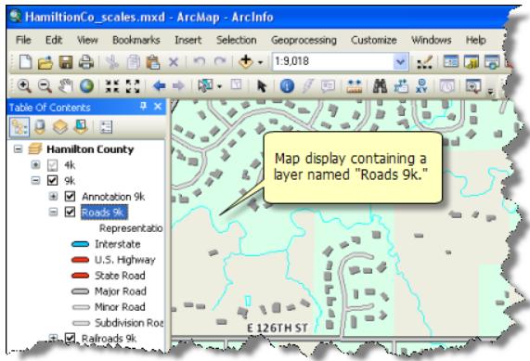Toggle the Annotation 9k layer checkbox
This screenshot has width=530, height=361.
70,196
